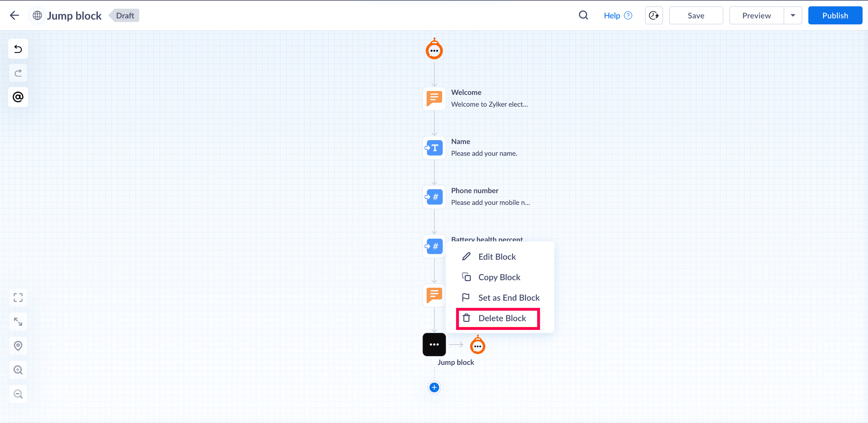This screenshot has width=868, height=423.
Task: Open the search magnifier icon
Action: pos(583,15)
